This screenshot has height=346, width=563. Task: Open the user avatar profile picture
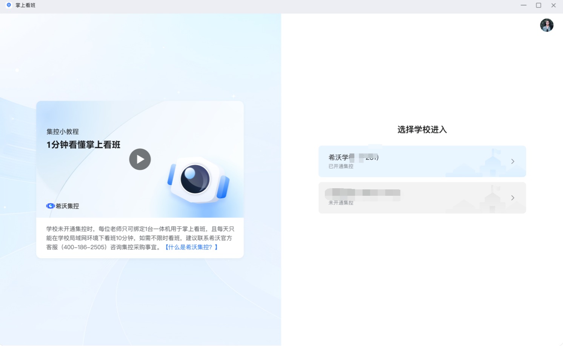(x=546, y=25)
